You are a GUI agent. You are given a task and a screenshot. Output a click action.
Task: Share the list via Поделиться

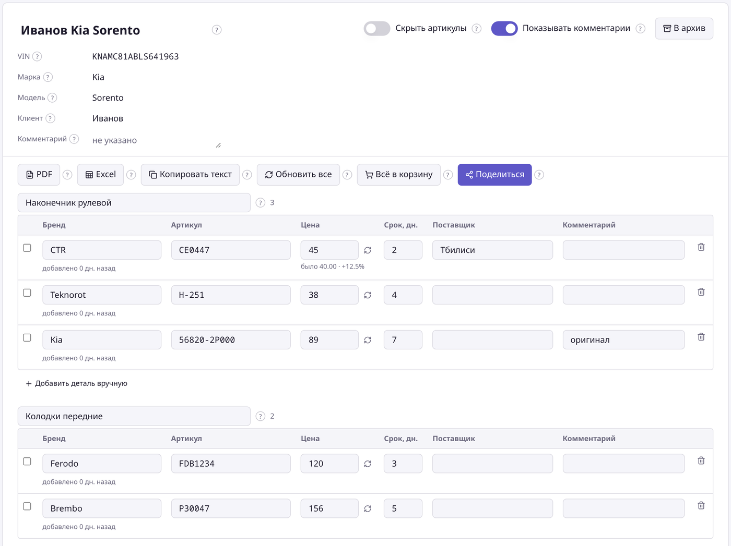coord(495,175)
